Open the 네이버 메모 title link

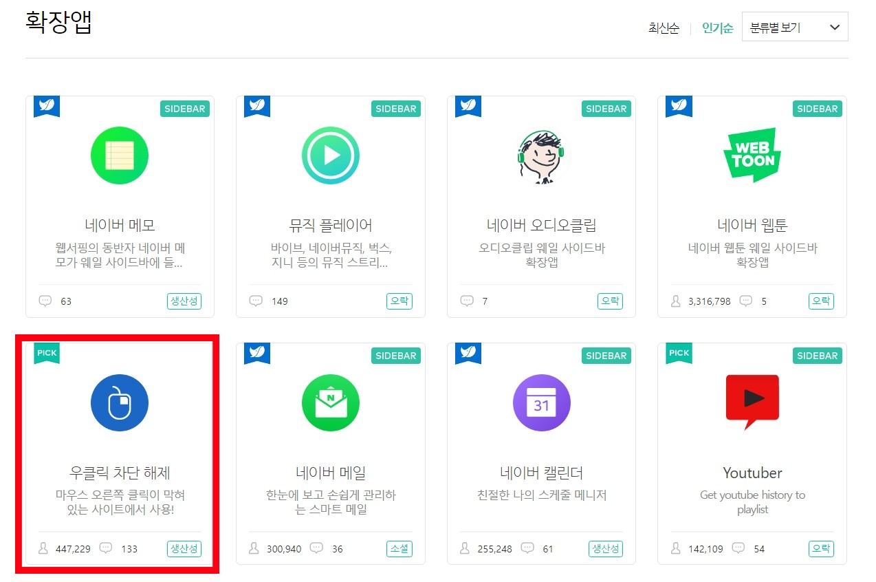[x=120, y=226]
